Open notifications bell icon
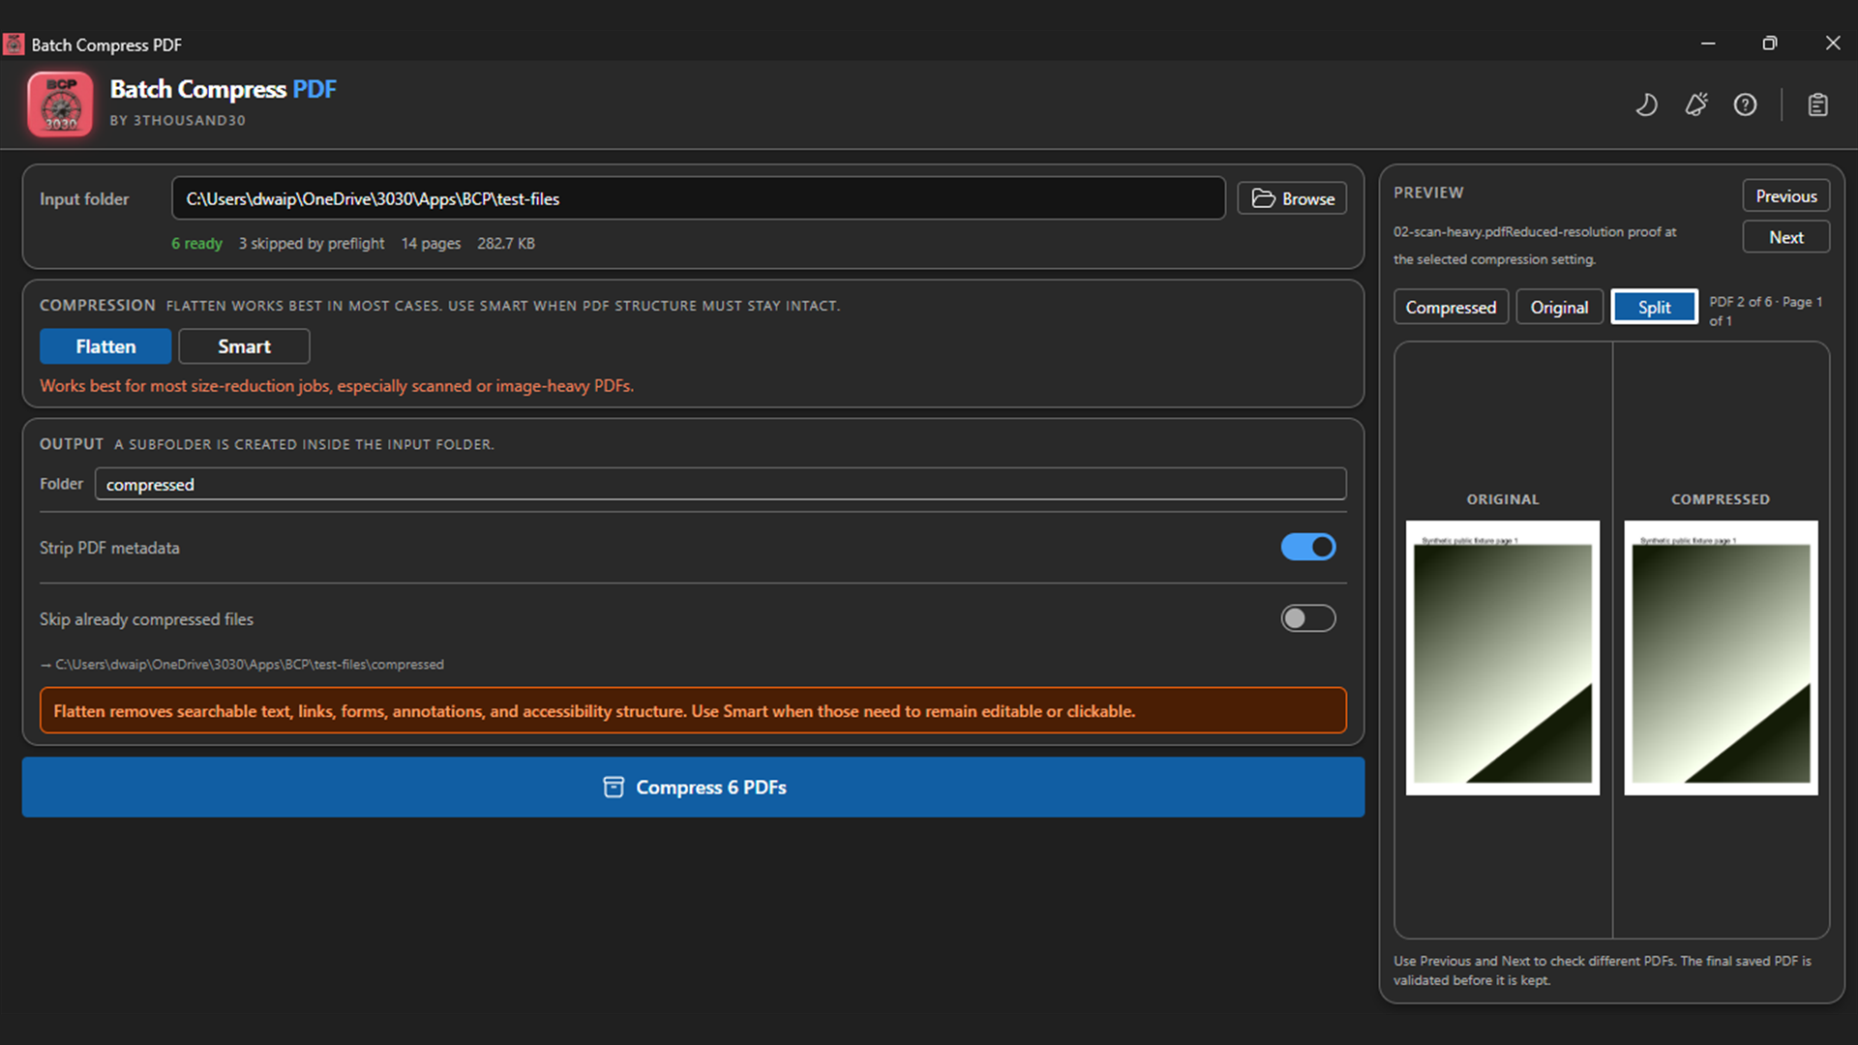The image size is (1858, 1045). [x=1696, y=104]
